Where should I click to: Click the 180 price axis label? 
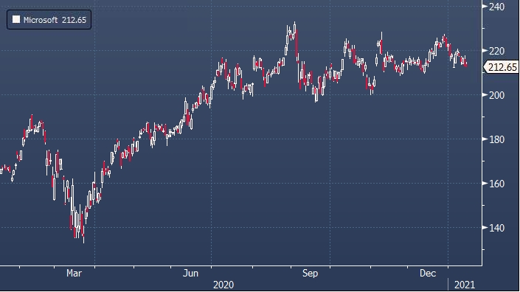[497, 139]
